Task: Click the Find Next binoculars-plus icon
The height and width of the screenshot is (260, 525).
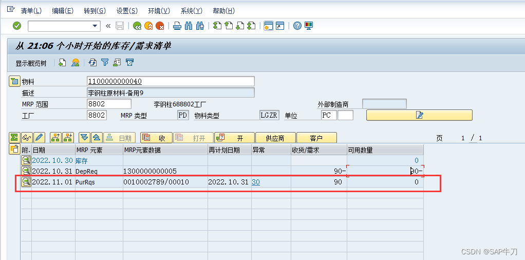Action: click(x=200, y=26)
